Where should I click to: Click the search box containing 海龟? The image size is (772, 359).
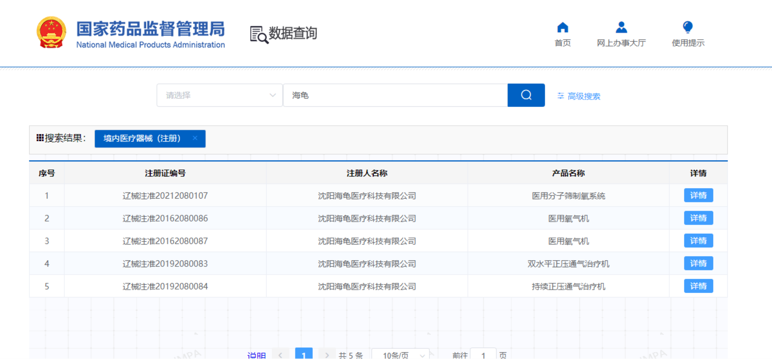(x=395, y=95)
